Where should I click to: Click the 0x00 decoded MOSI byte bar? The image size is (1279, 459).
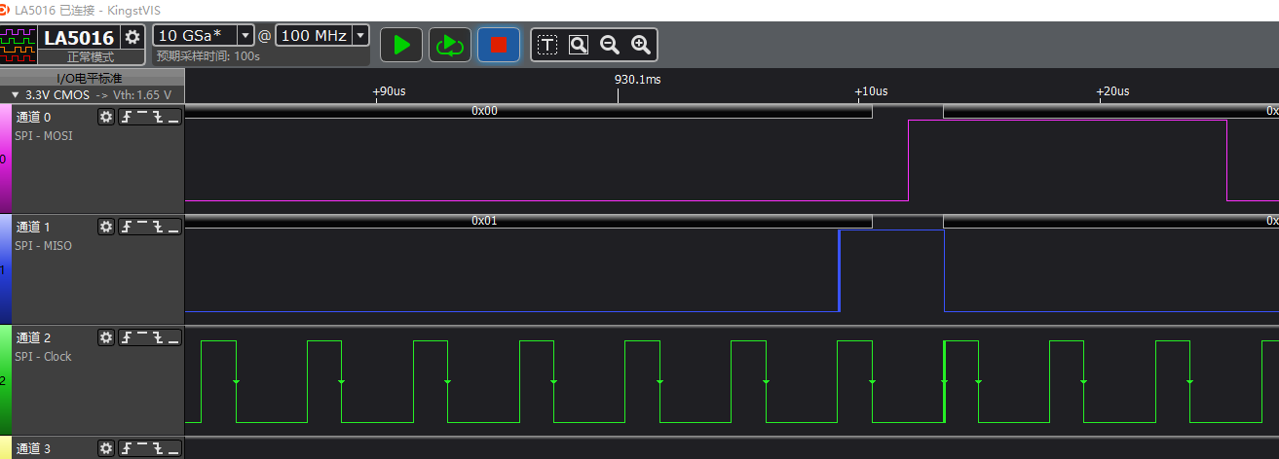pos(528,111)
